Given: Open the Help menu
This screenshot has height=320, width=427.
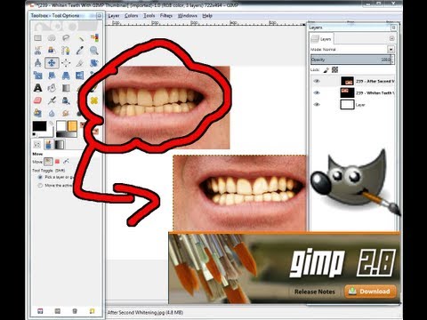Looking at the screenshot, I should 207,16.
